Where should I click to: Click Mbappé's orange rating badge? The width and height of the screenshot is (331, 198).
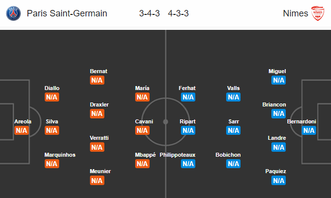142,164
